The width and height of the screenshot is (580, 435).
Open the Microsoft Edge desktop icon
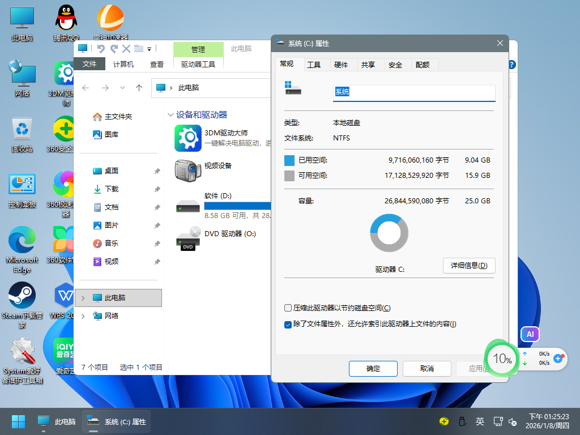[22, 241]
